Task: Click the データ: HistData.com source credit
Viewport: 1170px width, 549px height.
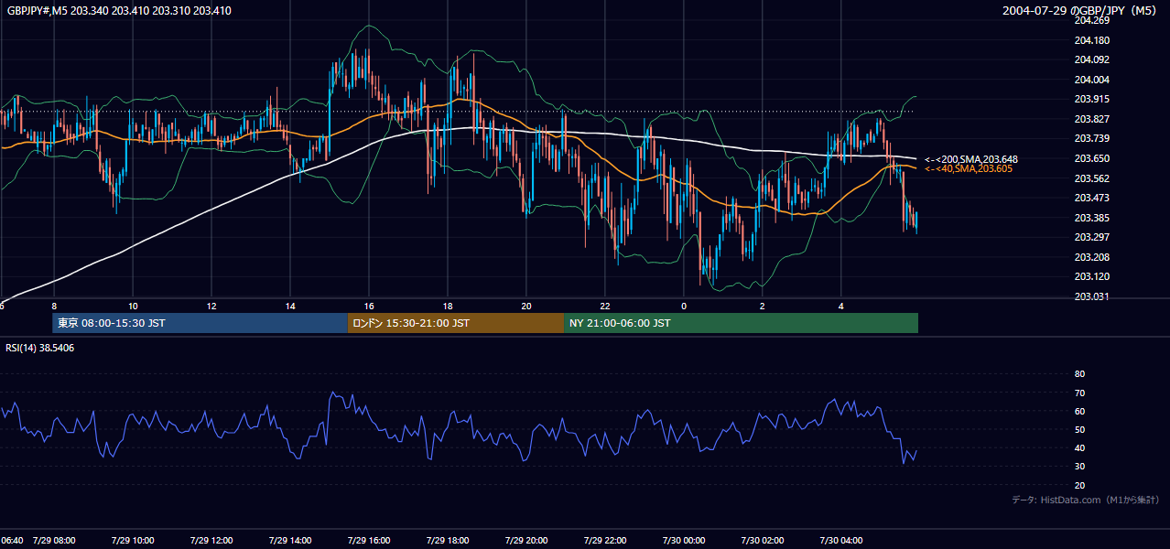Action: tap(1086, 500)
